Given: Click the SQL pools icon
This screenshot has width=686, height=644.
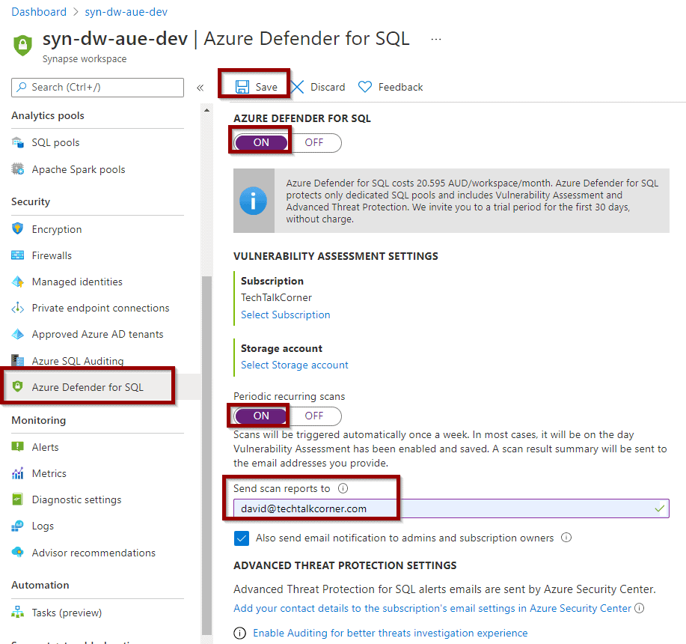Looking at the screenshot, I should pyautogui.click(x=17, y=142).
